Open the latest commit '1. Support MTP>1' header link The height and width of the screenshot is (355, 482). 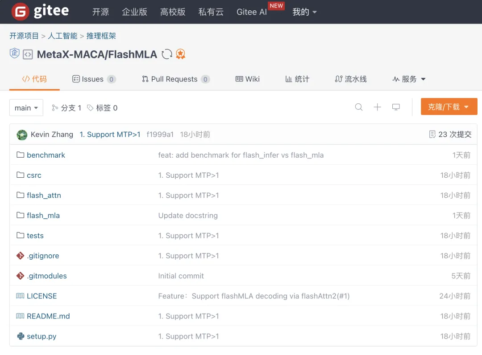[x=110, y=135]
